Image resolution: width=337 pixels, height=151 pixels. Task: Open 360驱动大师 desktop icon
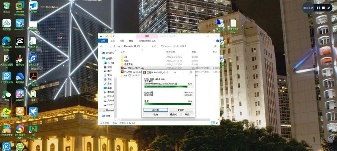(6, 78)
